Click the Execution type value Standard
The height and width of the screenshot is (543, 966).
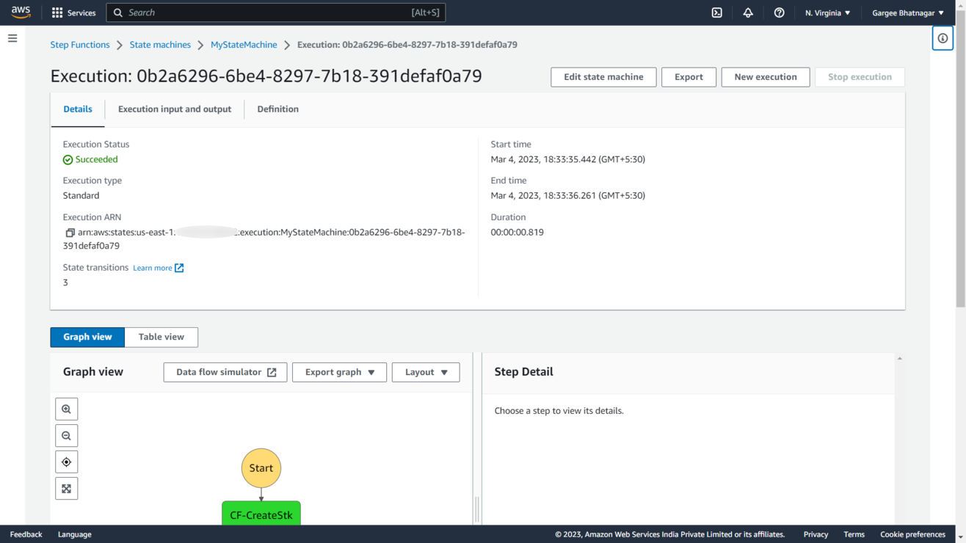[x=81, y=196]
